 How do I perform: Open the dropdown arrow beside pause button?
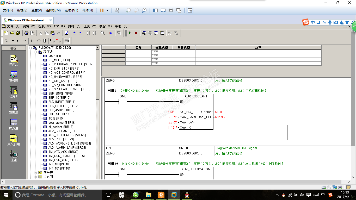click(x=107, y=10)
